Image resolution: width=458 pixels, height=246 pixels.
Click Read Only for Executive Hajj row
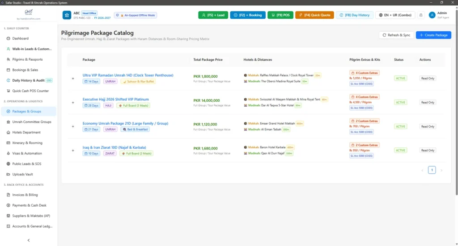point(428,103)
